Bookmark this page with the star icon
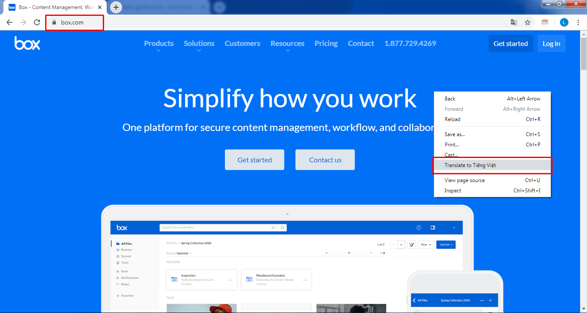Screen dimensions: 587x313 (x=528, y=22)
